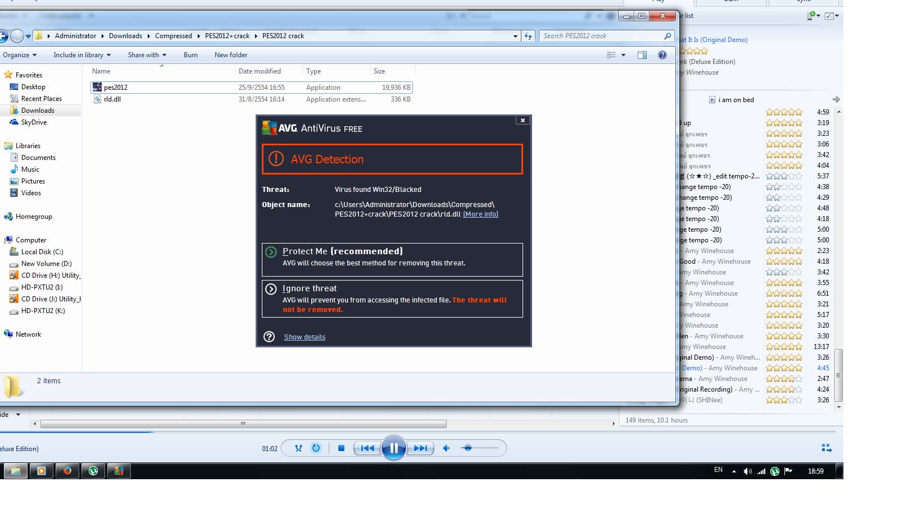Select the rld.dll file
The width and height of the screenshot is (899, 505).
[x=252, y=99]
